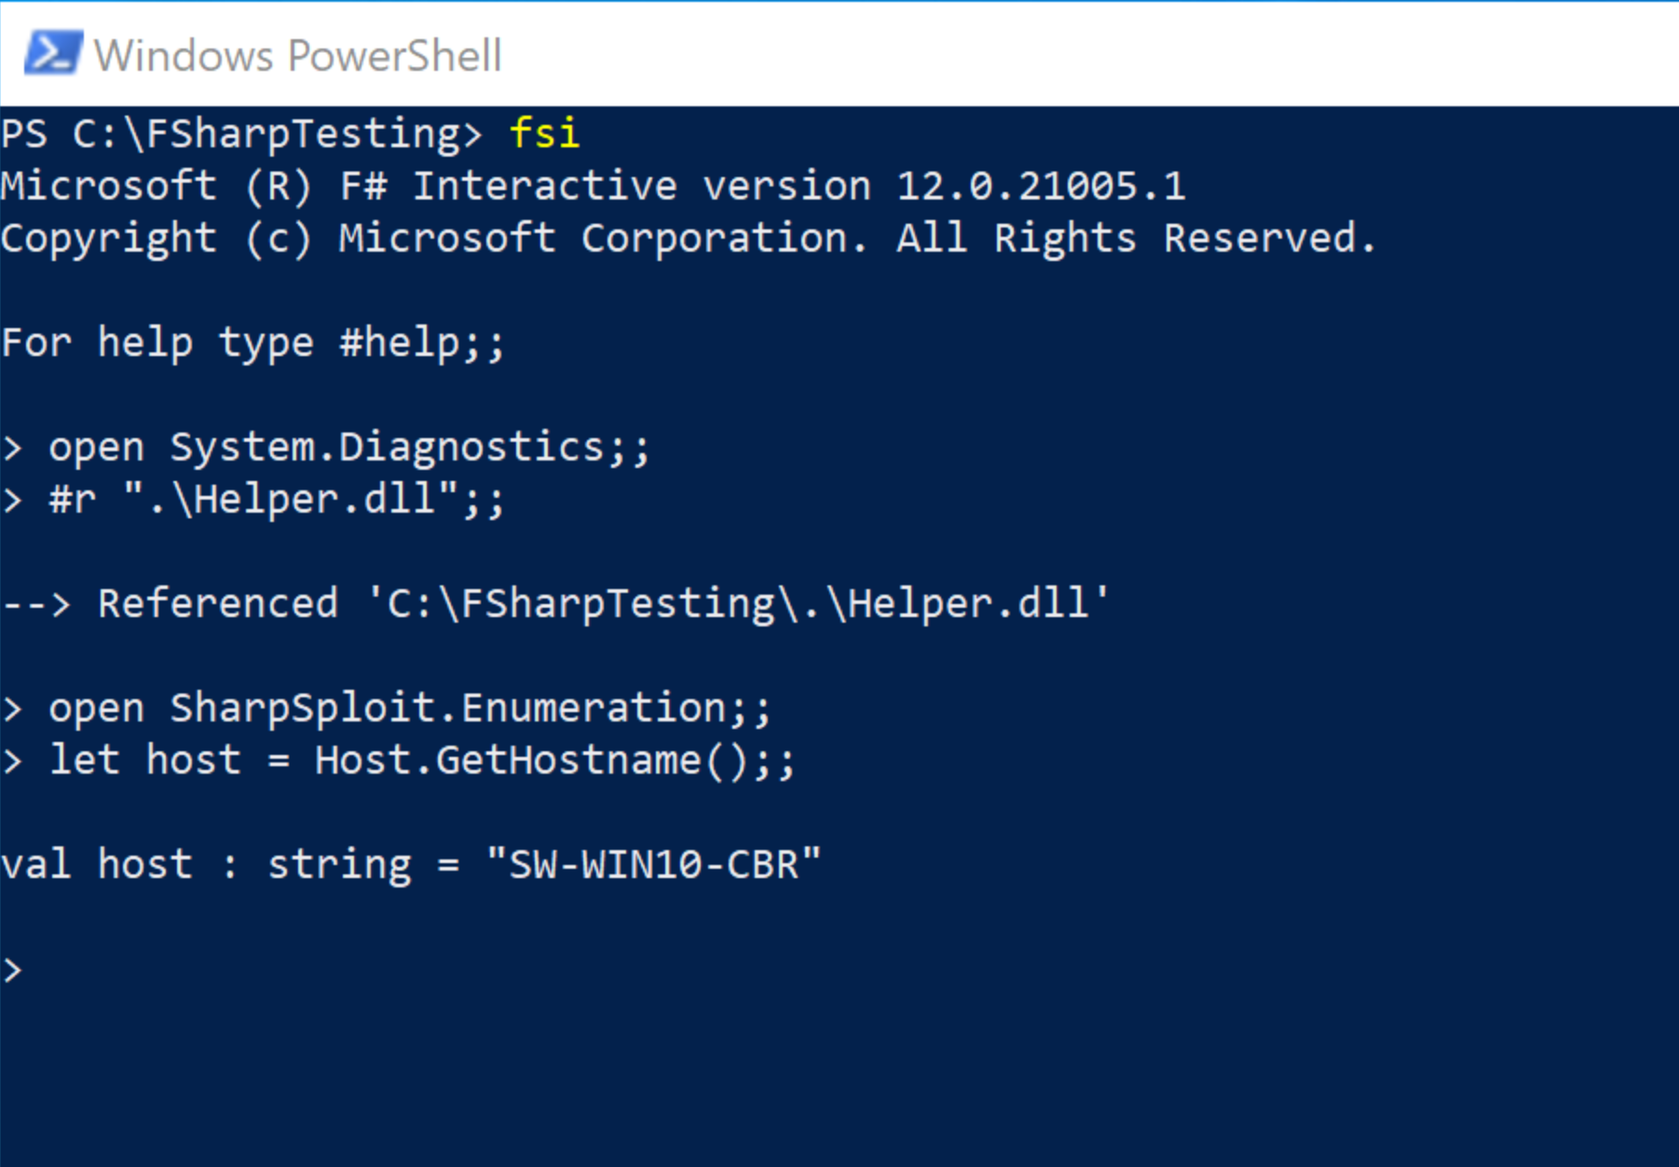1679x1167 pixels.
Task: Click the Windows PowerShell window title text
Action: tap(298, 56)
